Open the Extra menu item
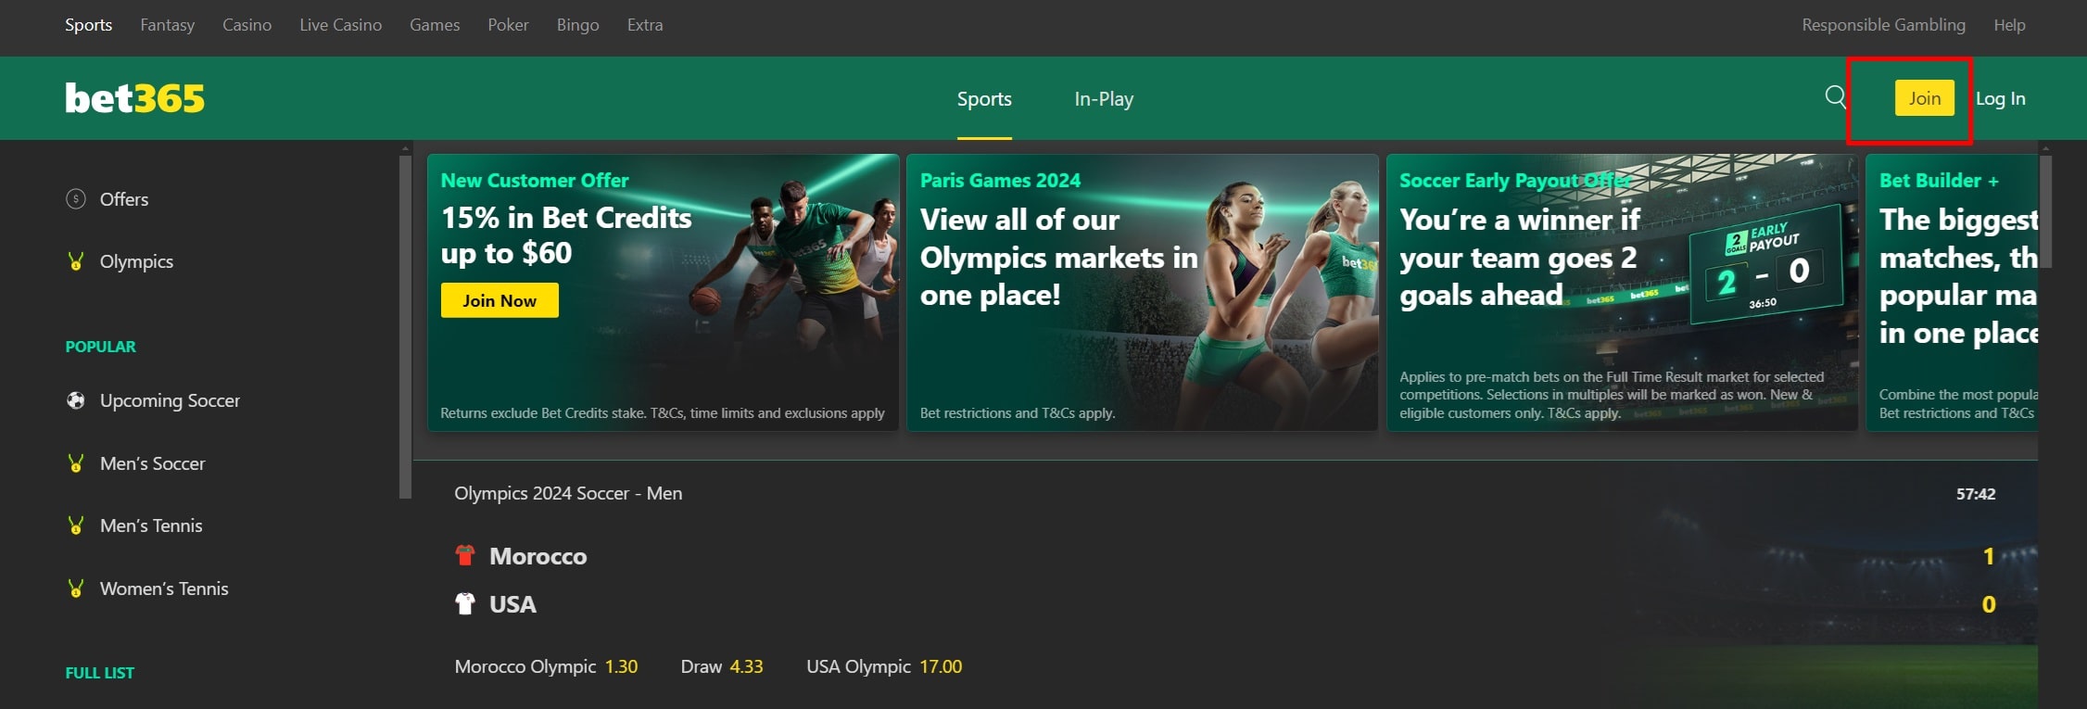Image resolution: width=2087 pixels, height=709 pixels. click(645, 25)
